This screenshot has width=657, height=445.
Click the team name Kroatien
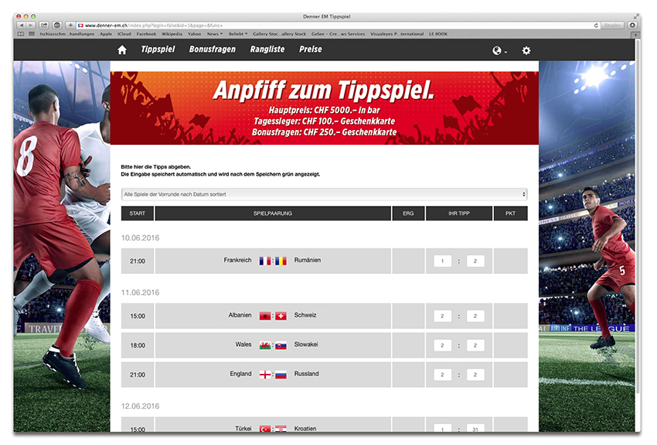coord(305,429)
